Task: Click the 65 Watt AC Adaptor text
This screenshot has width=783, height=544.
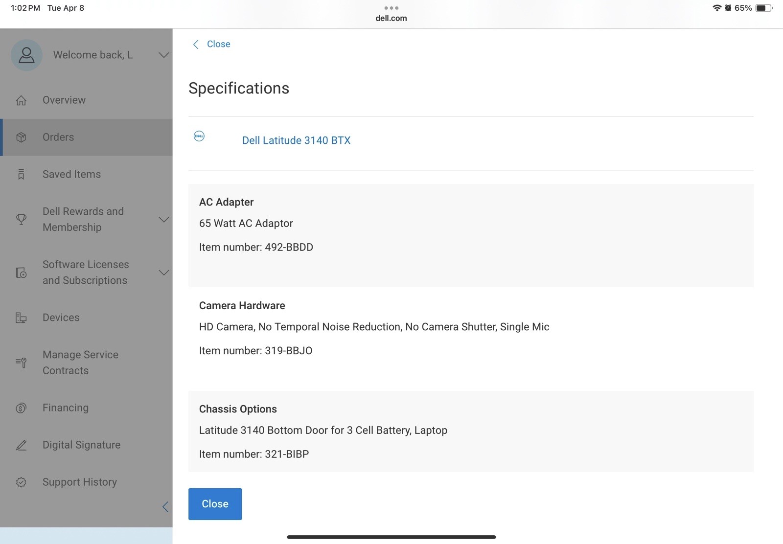Action: [246, 224]
